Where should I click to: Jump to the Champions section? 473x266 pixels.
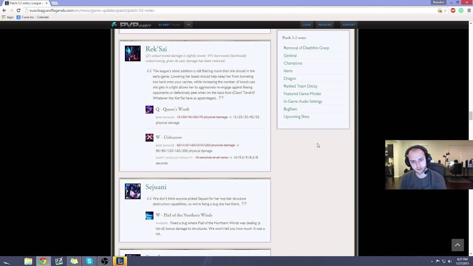293,63
